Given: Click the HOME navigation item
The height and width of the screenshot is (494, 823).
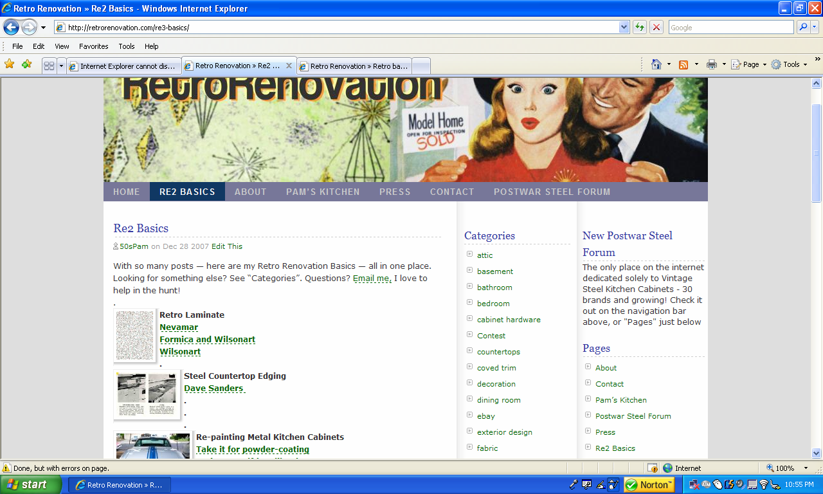Looking at the screenshot, I should [127, 192].
